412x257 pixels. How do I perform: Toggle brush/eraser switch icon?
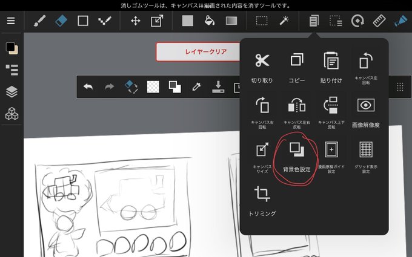click(x=131, y=87)
